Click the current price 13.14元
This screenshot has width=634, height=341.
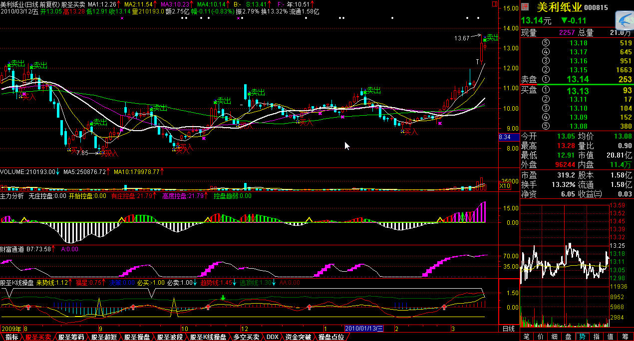tap(536, 20)
